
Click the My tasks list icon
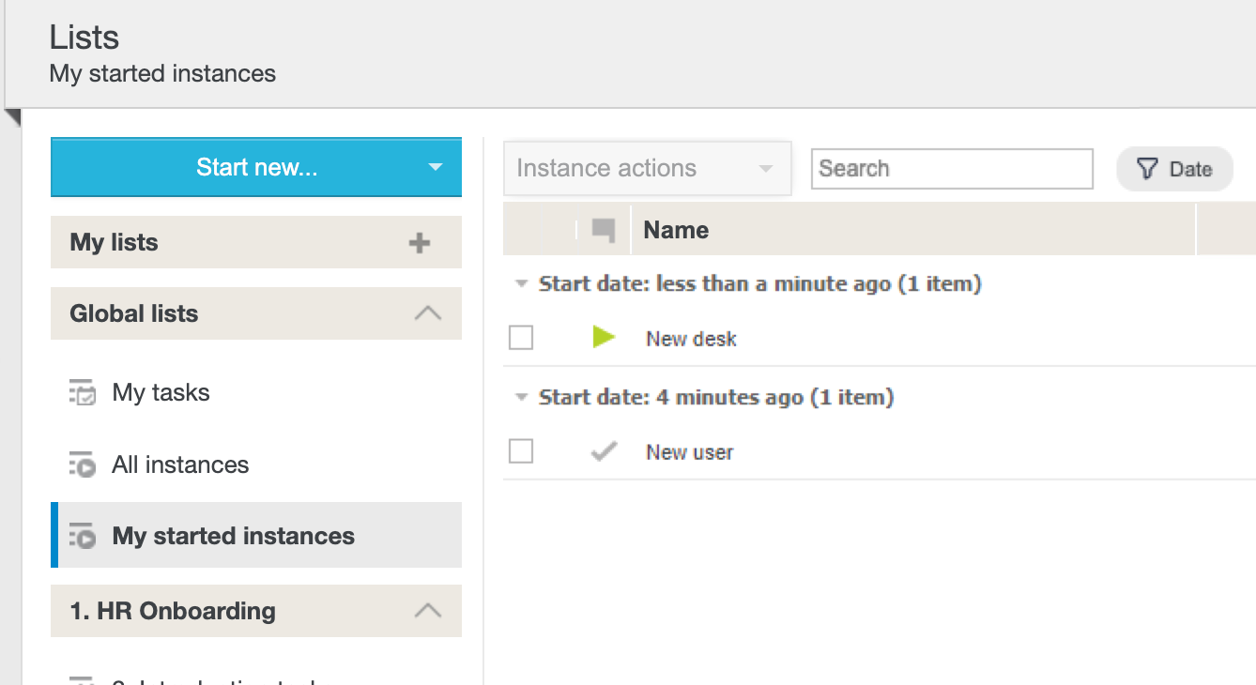[x=83, y=392]
